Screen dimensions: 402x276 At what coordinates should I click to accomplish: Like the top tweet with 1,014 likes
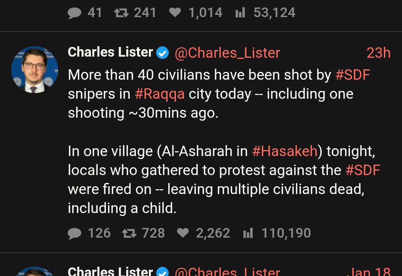click(x=175, y=13)
